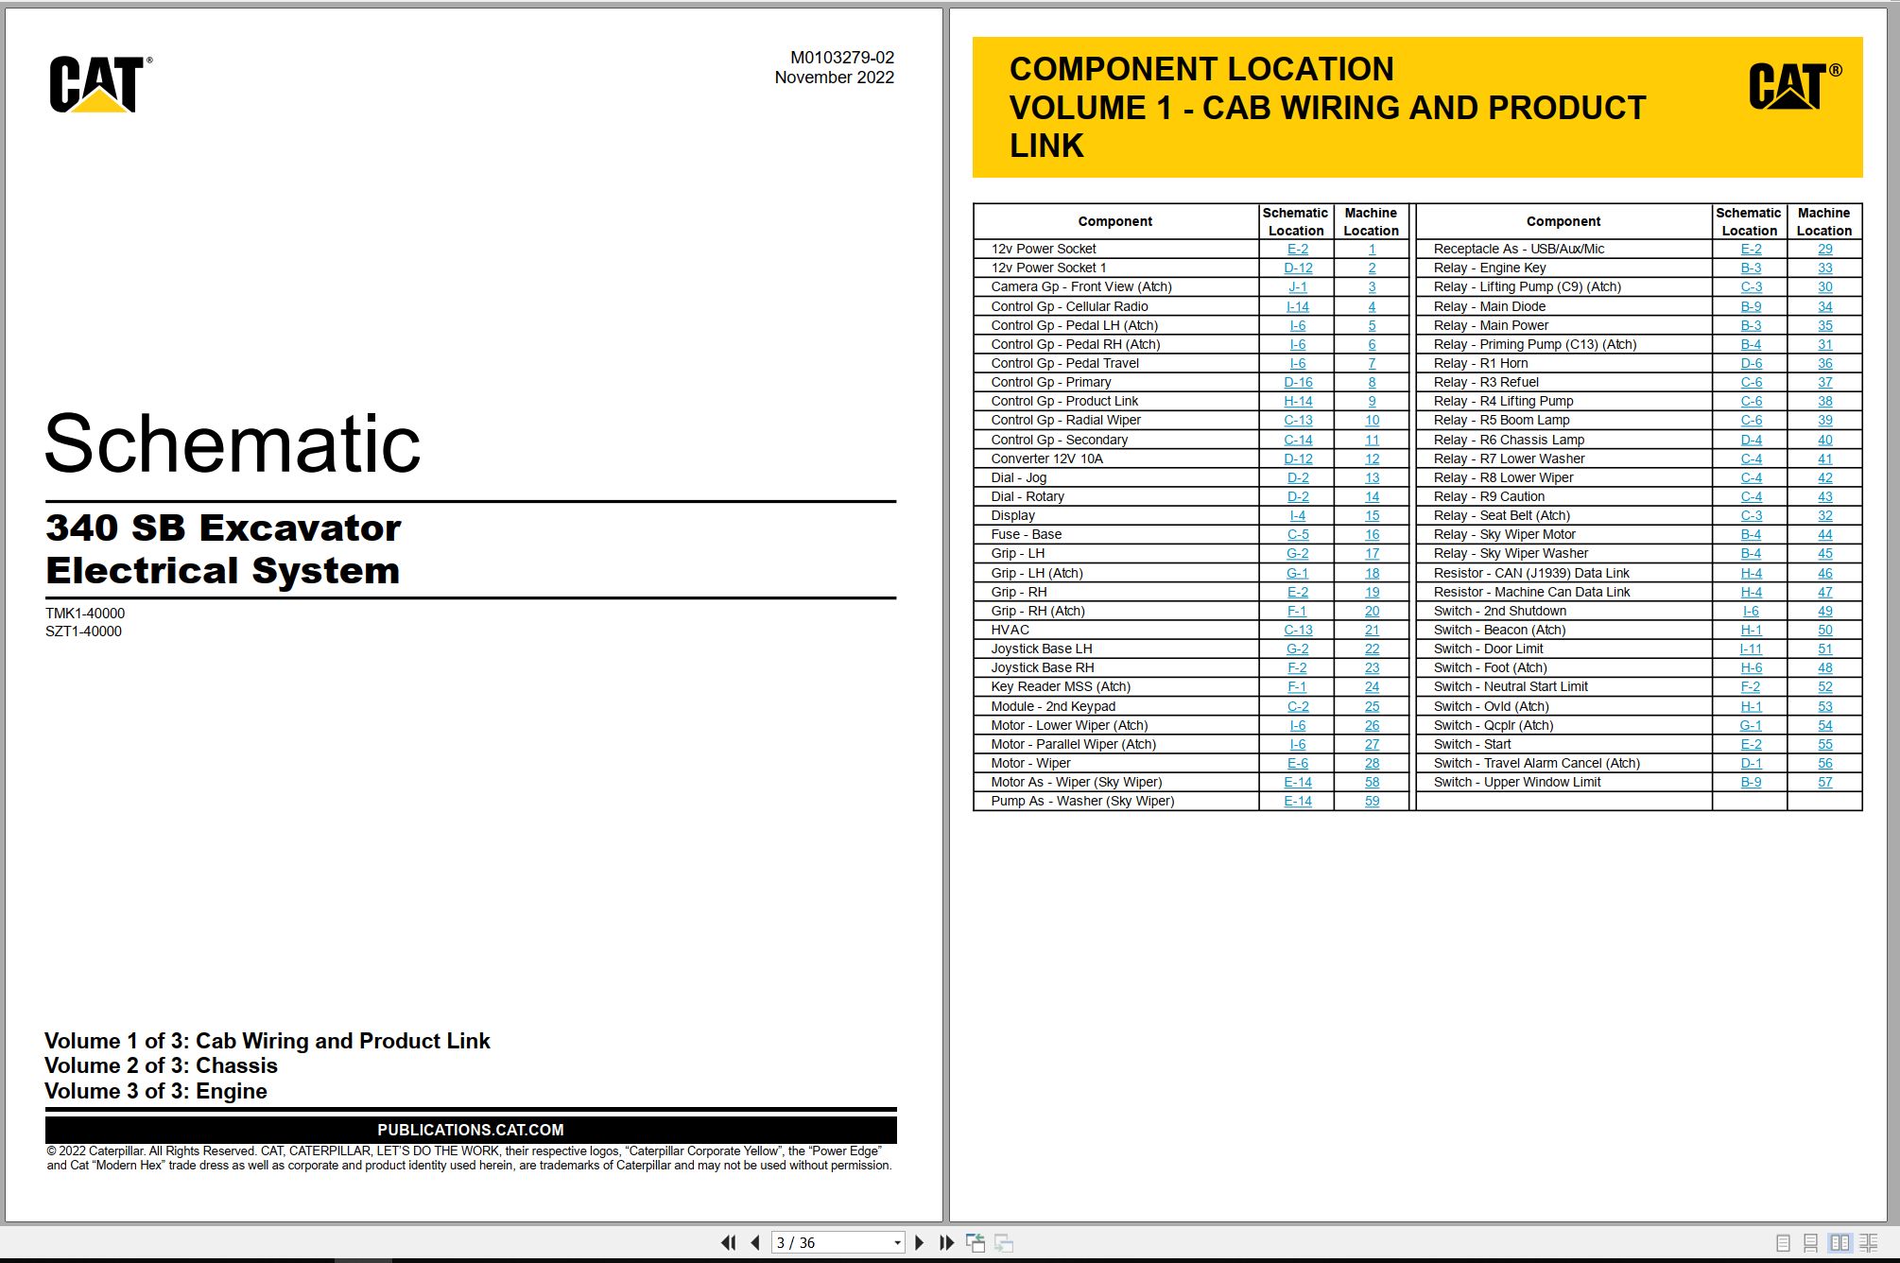
Task: Click the Component Location Volume 1 heading
Action: click(1327, 107)
